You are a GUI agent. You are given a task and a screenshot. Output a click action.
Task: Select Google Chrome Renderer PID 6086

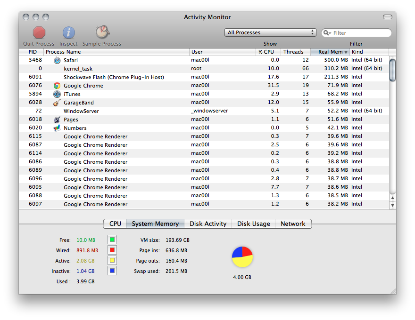pos(204,161)
